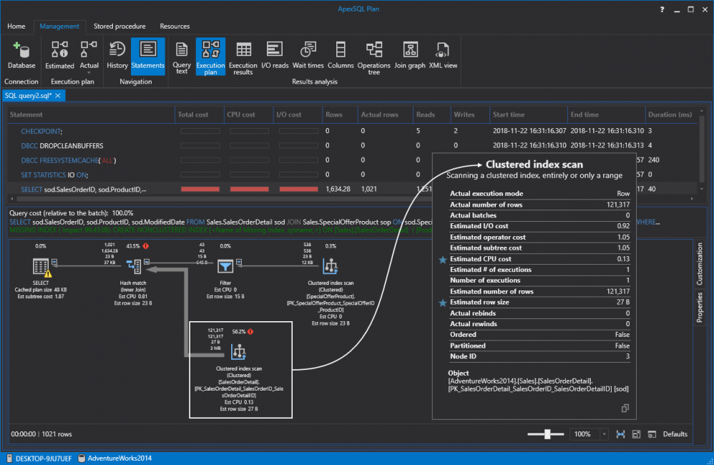The height and width of the screenshot is (465, 714).
Task: Open the Resources ribbon tab
Action: coord(175,26)
